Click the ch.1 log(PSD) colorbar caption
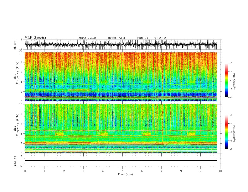 coord(235,82)
